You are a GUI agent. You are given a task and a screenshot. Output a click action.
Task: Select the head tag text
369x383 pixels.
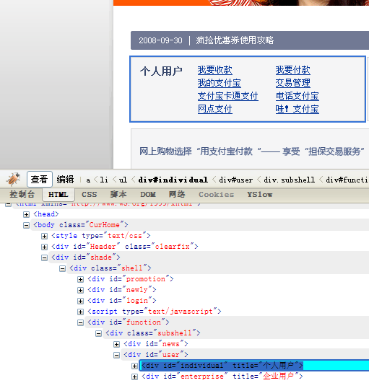46,214
